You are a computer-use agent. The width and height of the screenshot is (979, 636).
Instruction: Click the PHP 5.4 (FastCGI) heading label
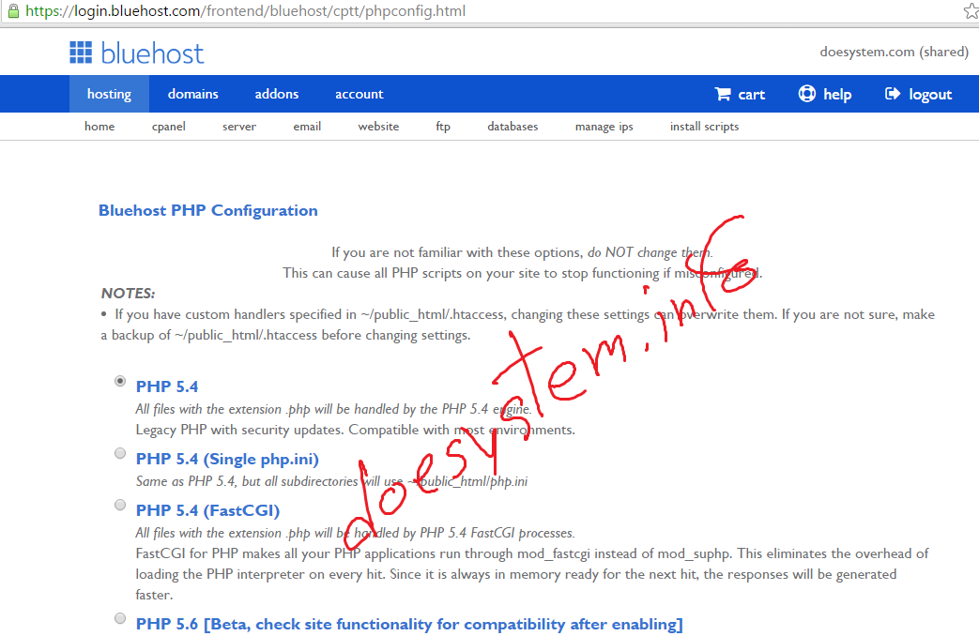click(207, 510)
